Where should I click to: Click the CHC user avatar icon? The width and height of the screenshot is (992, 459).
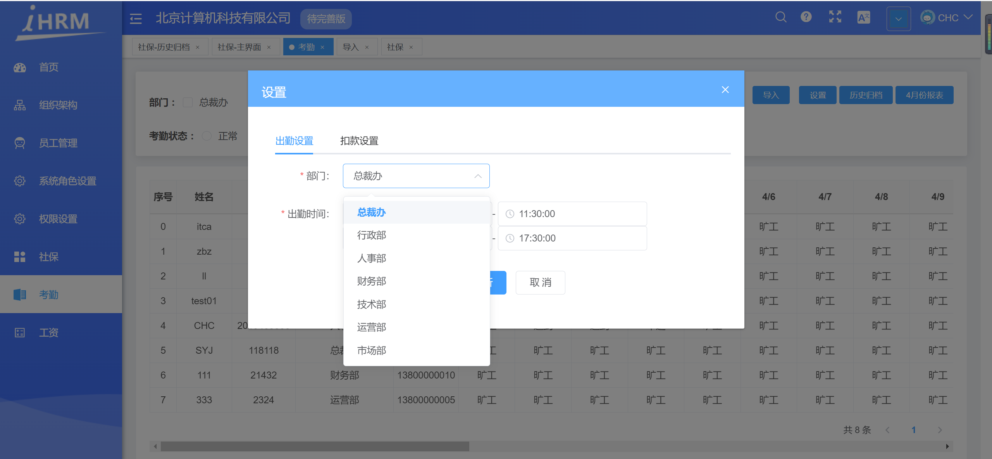928,17
